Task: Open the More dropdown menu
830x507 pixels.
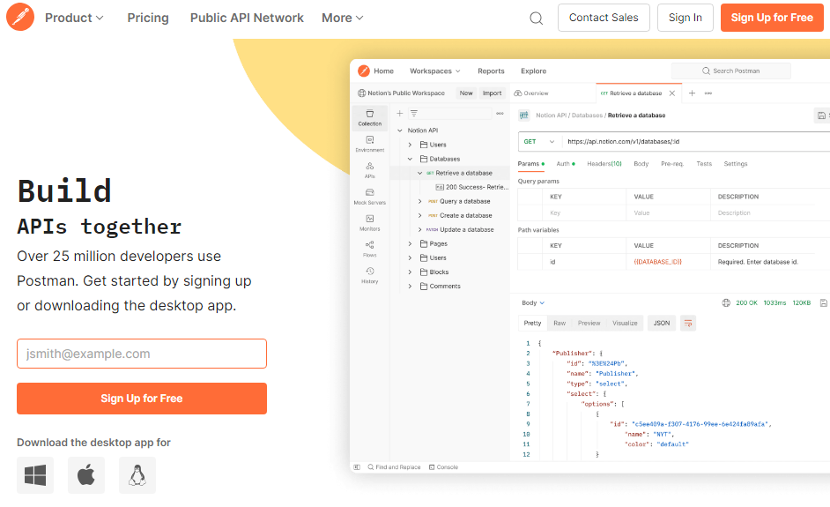Action: (x=343, y=18)
